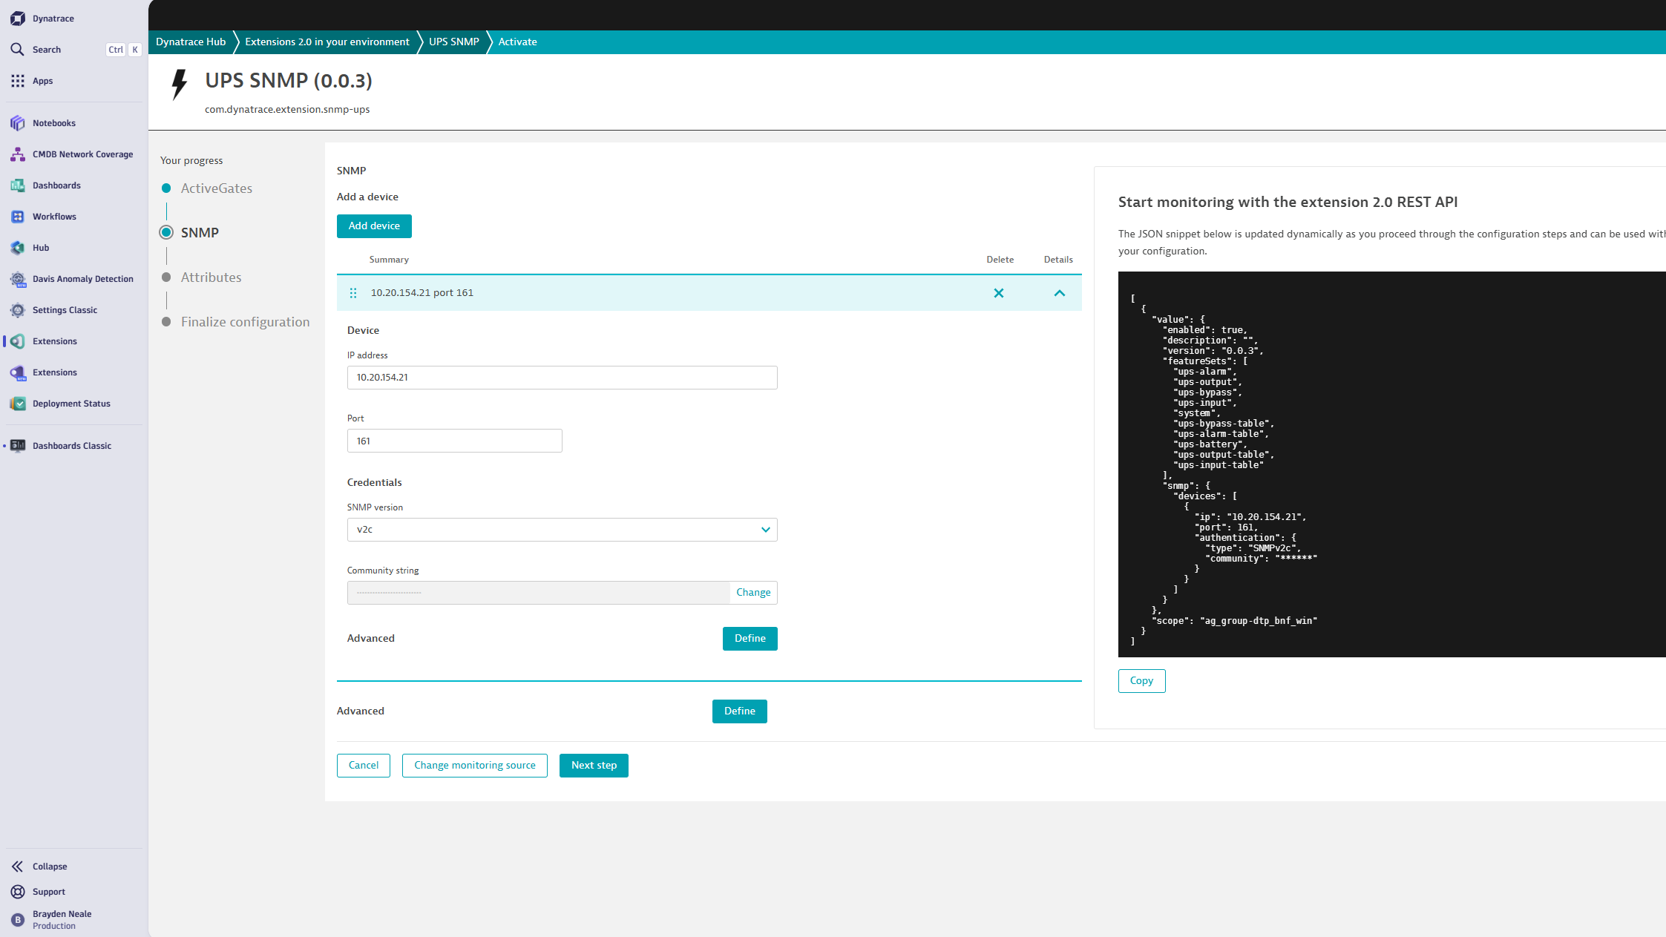This screenshot has height=937, width=1666.
Task: Focus the Port input field
Action: click(454, 441)
